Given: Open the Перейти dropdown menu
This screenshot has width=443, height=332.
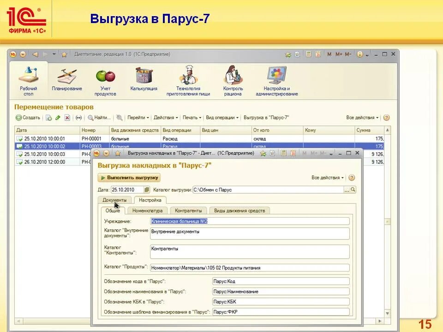Looking at the screenshot, I should point(138,118).
